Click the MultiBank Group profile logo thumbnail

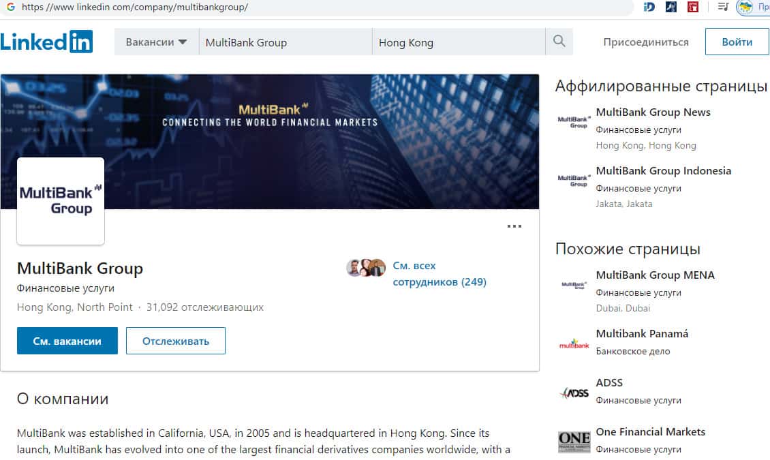point(61,201)
